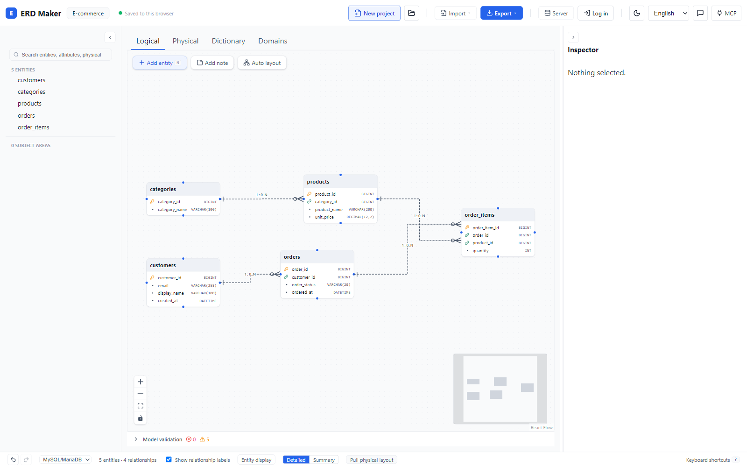Click the quantity attribute row
Viewport: 747px width, 467px height.
coord(498,251)
